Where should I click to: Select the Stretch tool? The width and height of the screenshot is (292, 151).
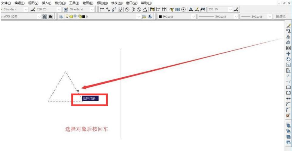pyautogui.click(x=288, y=70)
